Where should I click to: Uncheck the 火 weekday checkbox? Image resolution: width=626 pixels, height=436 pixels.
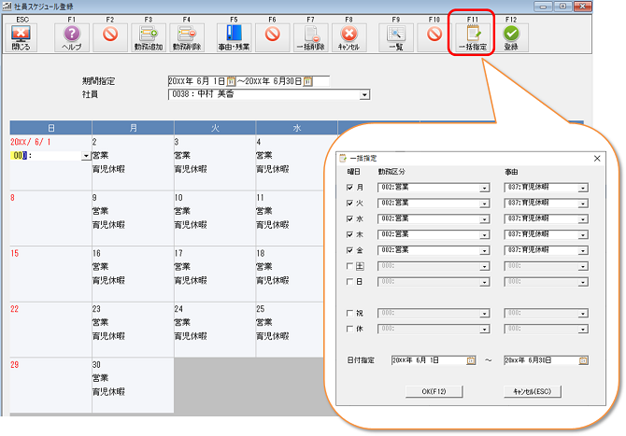coord(349,203)
